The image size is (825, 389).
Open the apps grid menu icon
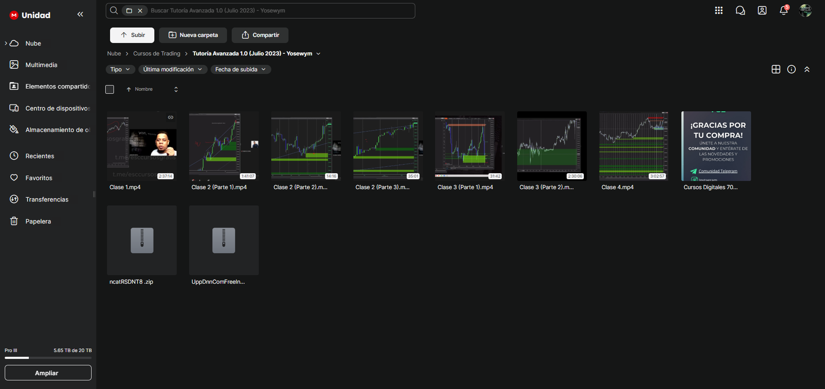(718, 10)
